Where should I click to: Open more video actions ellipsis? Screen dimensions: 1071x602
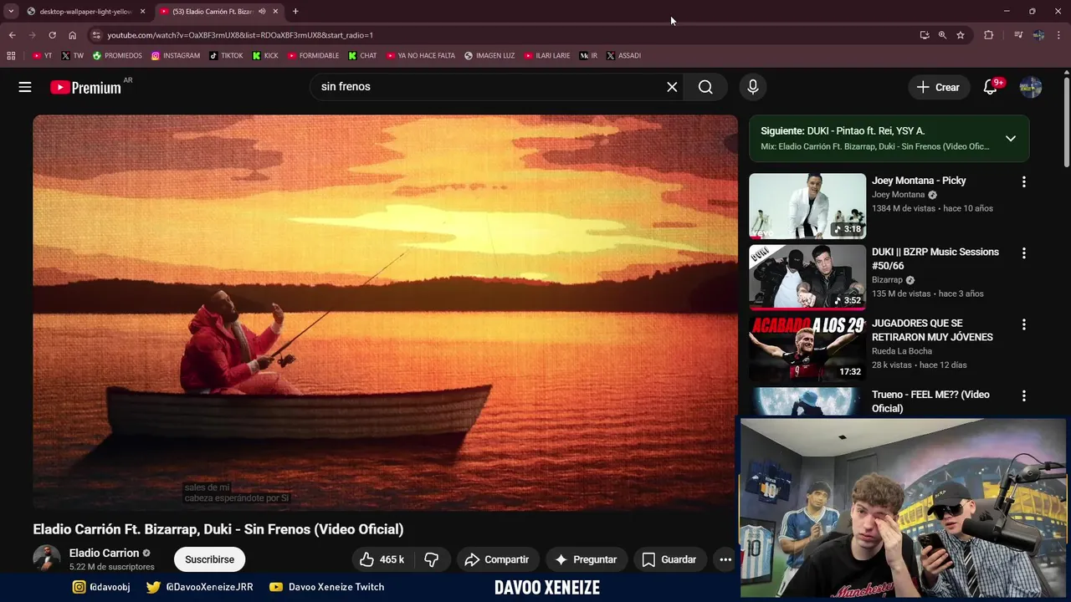[x=725, y=559]
